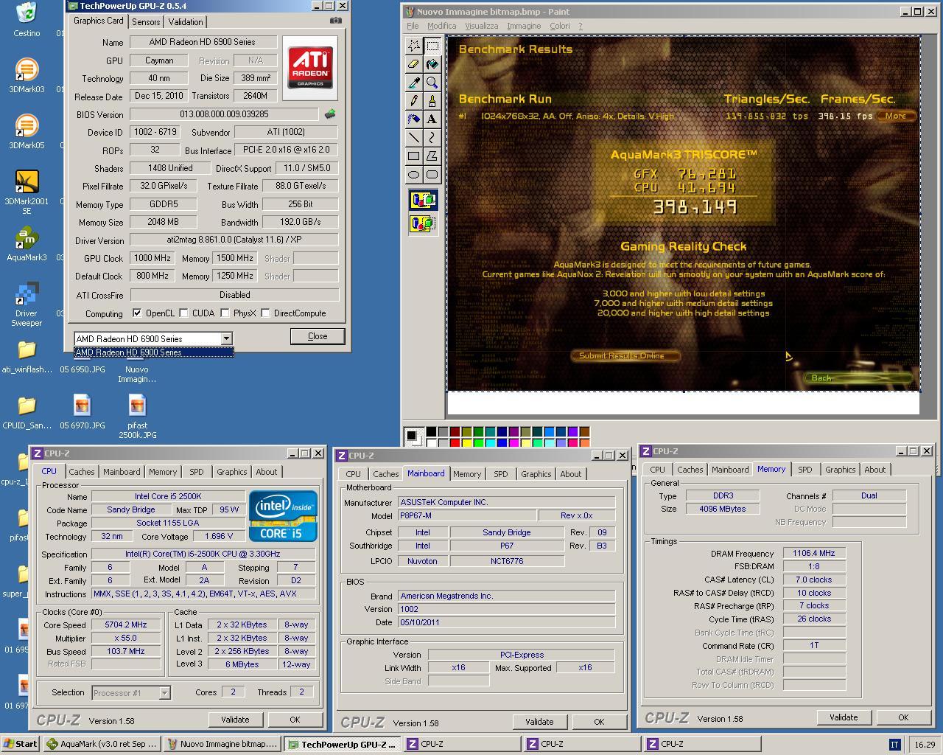Pick the Eraser tool in Paint

(x=414, y=64)
